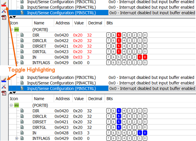Sort by the Decimal column in the blue-highlight view

96,99
